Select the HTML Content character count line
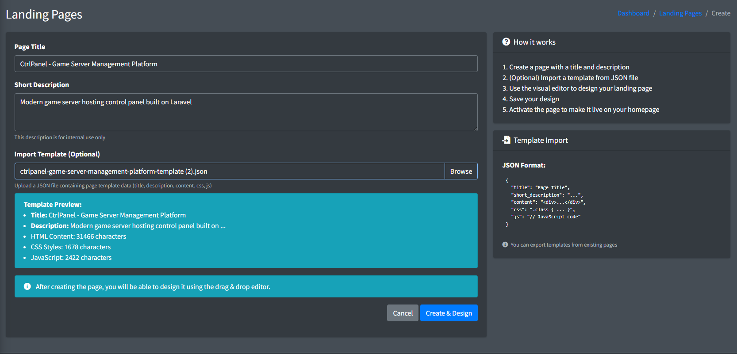 pyautogui.click(x=78, y=236)
